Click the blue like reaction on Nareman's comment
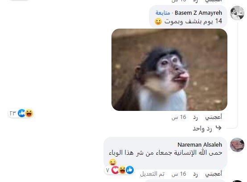This screenshot has height=182, width=247. point(130,170)
